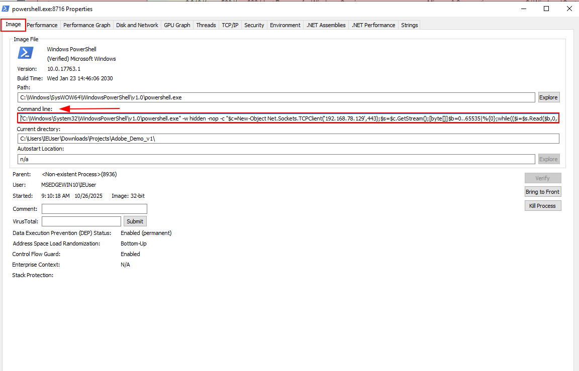Click the Command line label

[35, 109]
